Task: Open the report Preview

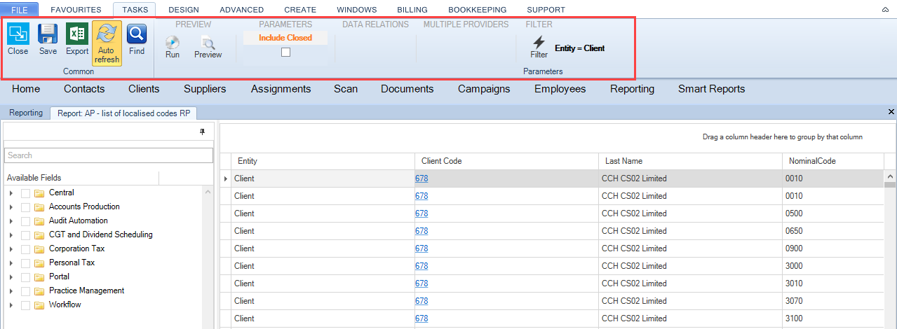Action: 208,48
